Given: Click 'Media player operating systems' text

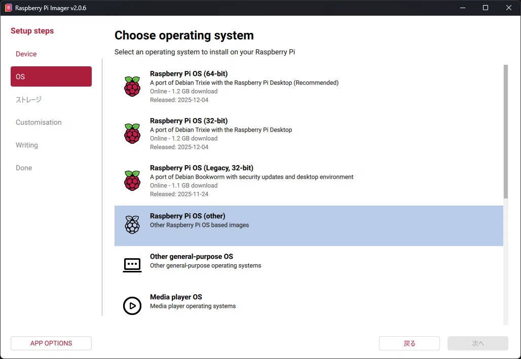Looking at the screenshot, I should click(193, 306).
